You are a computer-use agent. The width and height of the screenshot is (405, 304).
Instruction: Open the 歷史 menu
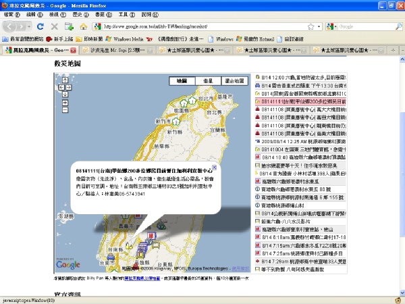coord(80,15)
